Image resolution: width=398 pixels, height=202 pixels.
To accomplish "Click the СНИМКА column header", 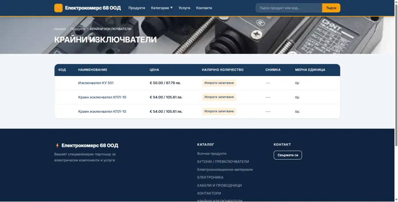I will 273,70.
